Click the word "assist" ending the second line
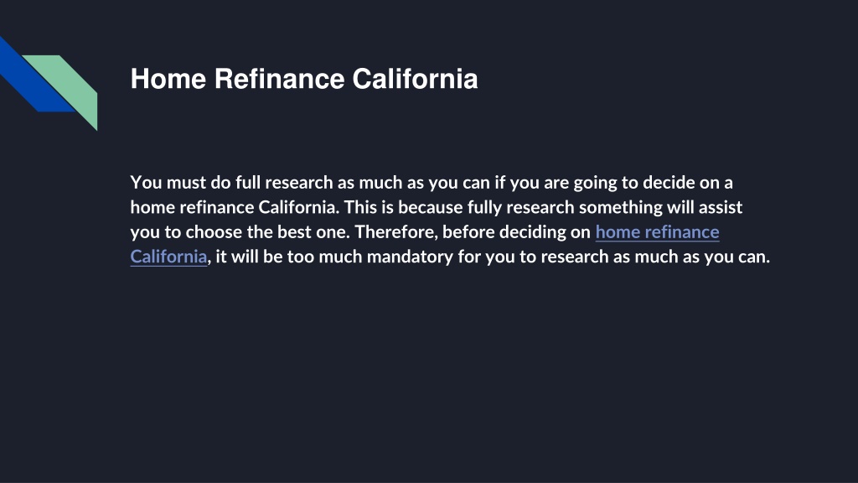The width and height of the screenshot is (858, 483). (x=720, y=208)
